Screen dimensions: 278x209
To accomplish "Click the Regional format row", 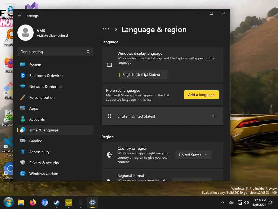I will 162,176.
